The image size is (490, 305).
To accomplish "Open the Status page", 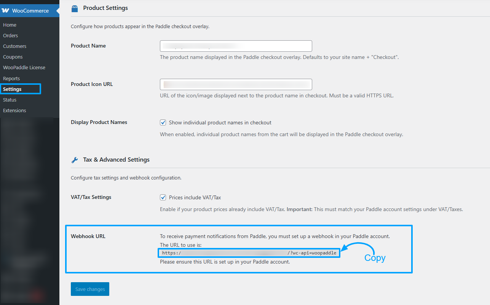I will (x=10, y=100).
